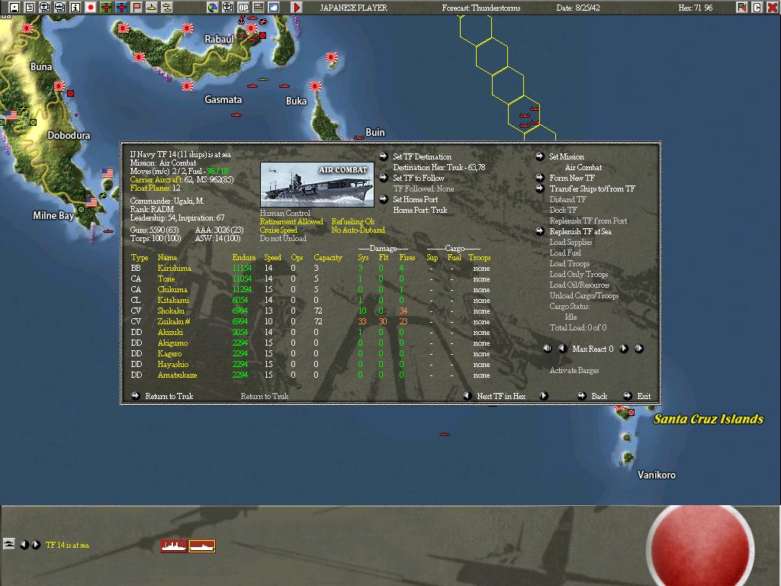Click the Rabaul base label on map
The width and height of the screenshot is (781, 586).
point(219,40)
